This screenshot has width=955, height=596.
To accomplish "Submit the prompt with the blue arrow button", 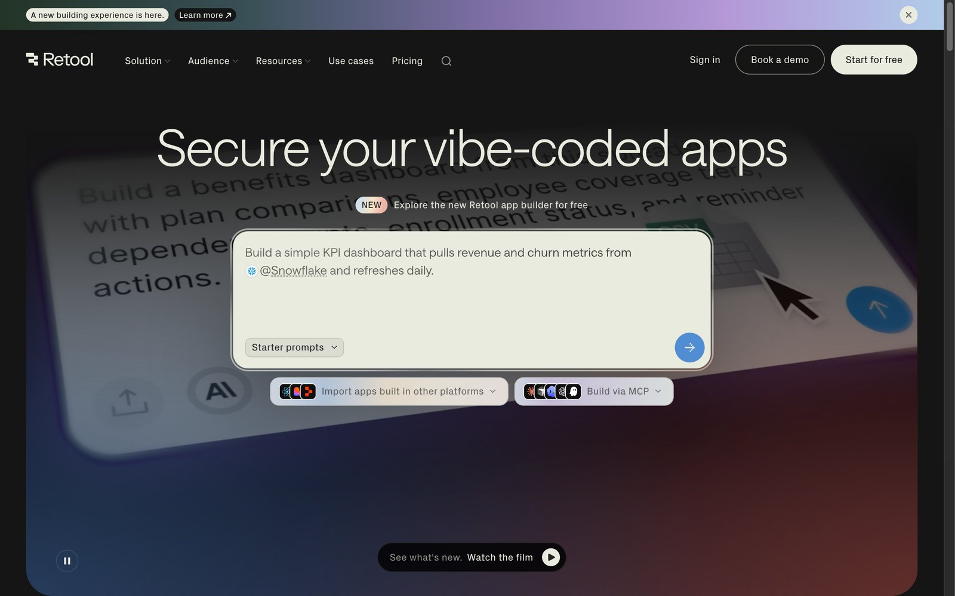I will coord(689,347).
